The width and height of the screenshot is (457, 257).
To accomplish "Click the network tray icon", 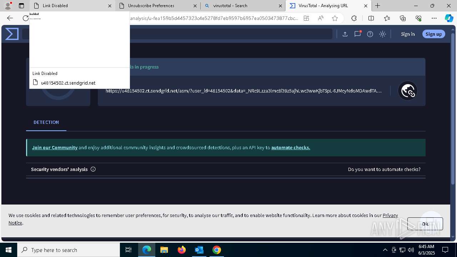I will pyautogui.click(x=402, y=250).
